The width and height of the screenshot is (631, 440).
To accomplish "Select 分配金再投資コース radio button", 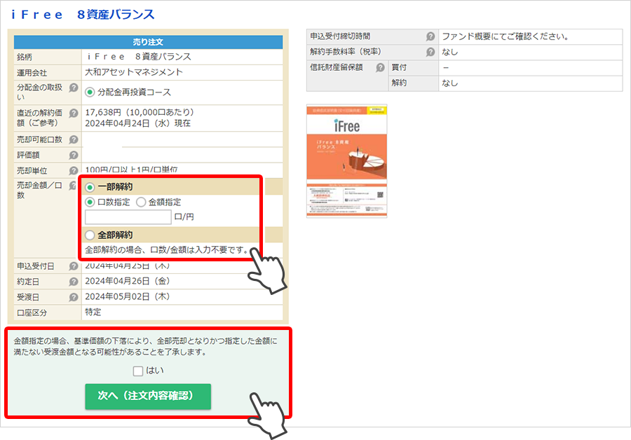I will coord(90,92).
